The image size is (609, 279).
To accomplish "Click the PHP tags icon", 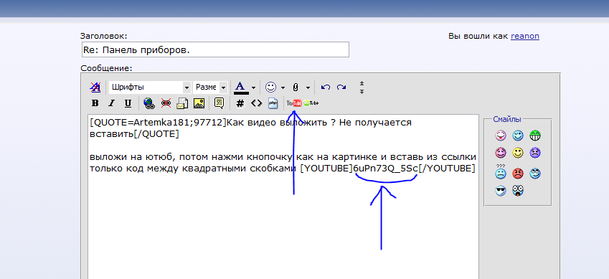I will coord(273,103).
